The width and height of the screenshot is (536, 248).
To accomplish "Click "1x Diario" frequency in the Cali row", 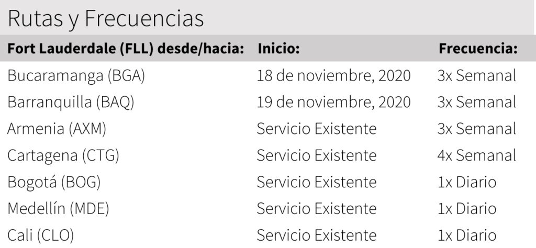I will click(466, 235).
